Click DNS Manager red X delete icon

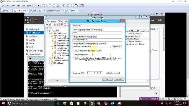point(62,24)
